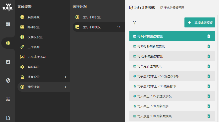Open the dashboard icon in left rail
Image resolution: width=219 pixels, height=122 pixels.
8,24
